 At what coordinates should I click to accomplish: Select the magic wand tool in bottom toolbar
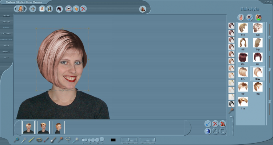click(76, 140)
